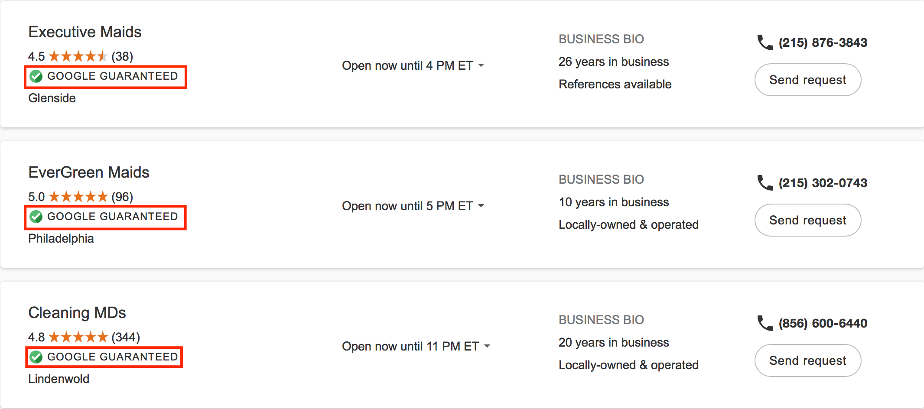Click Executive Maids' green Google Guaranteed checkmark

pos(36,77)
